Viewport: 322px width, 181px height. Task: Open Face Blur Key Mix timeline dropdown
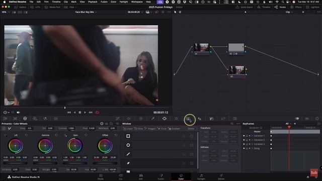pos(86,12)
